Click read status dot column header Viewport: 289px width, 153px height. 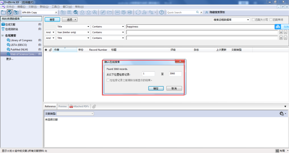[x=46, y=50]
